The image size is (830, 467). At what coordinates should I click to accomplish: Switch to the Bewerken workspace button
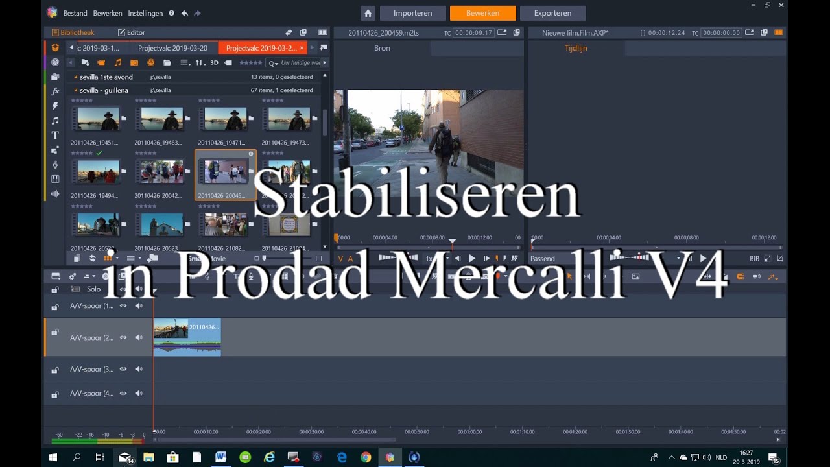(x=482, y=13)
